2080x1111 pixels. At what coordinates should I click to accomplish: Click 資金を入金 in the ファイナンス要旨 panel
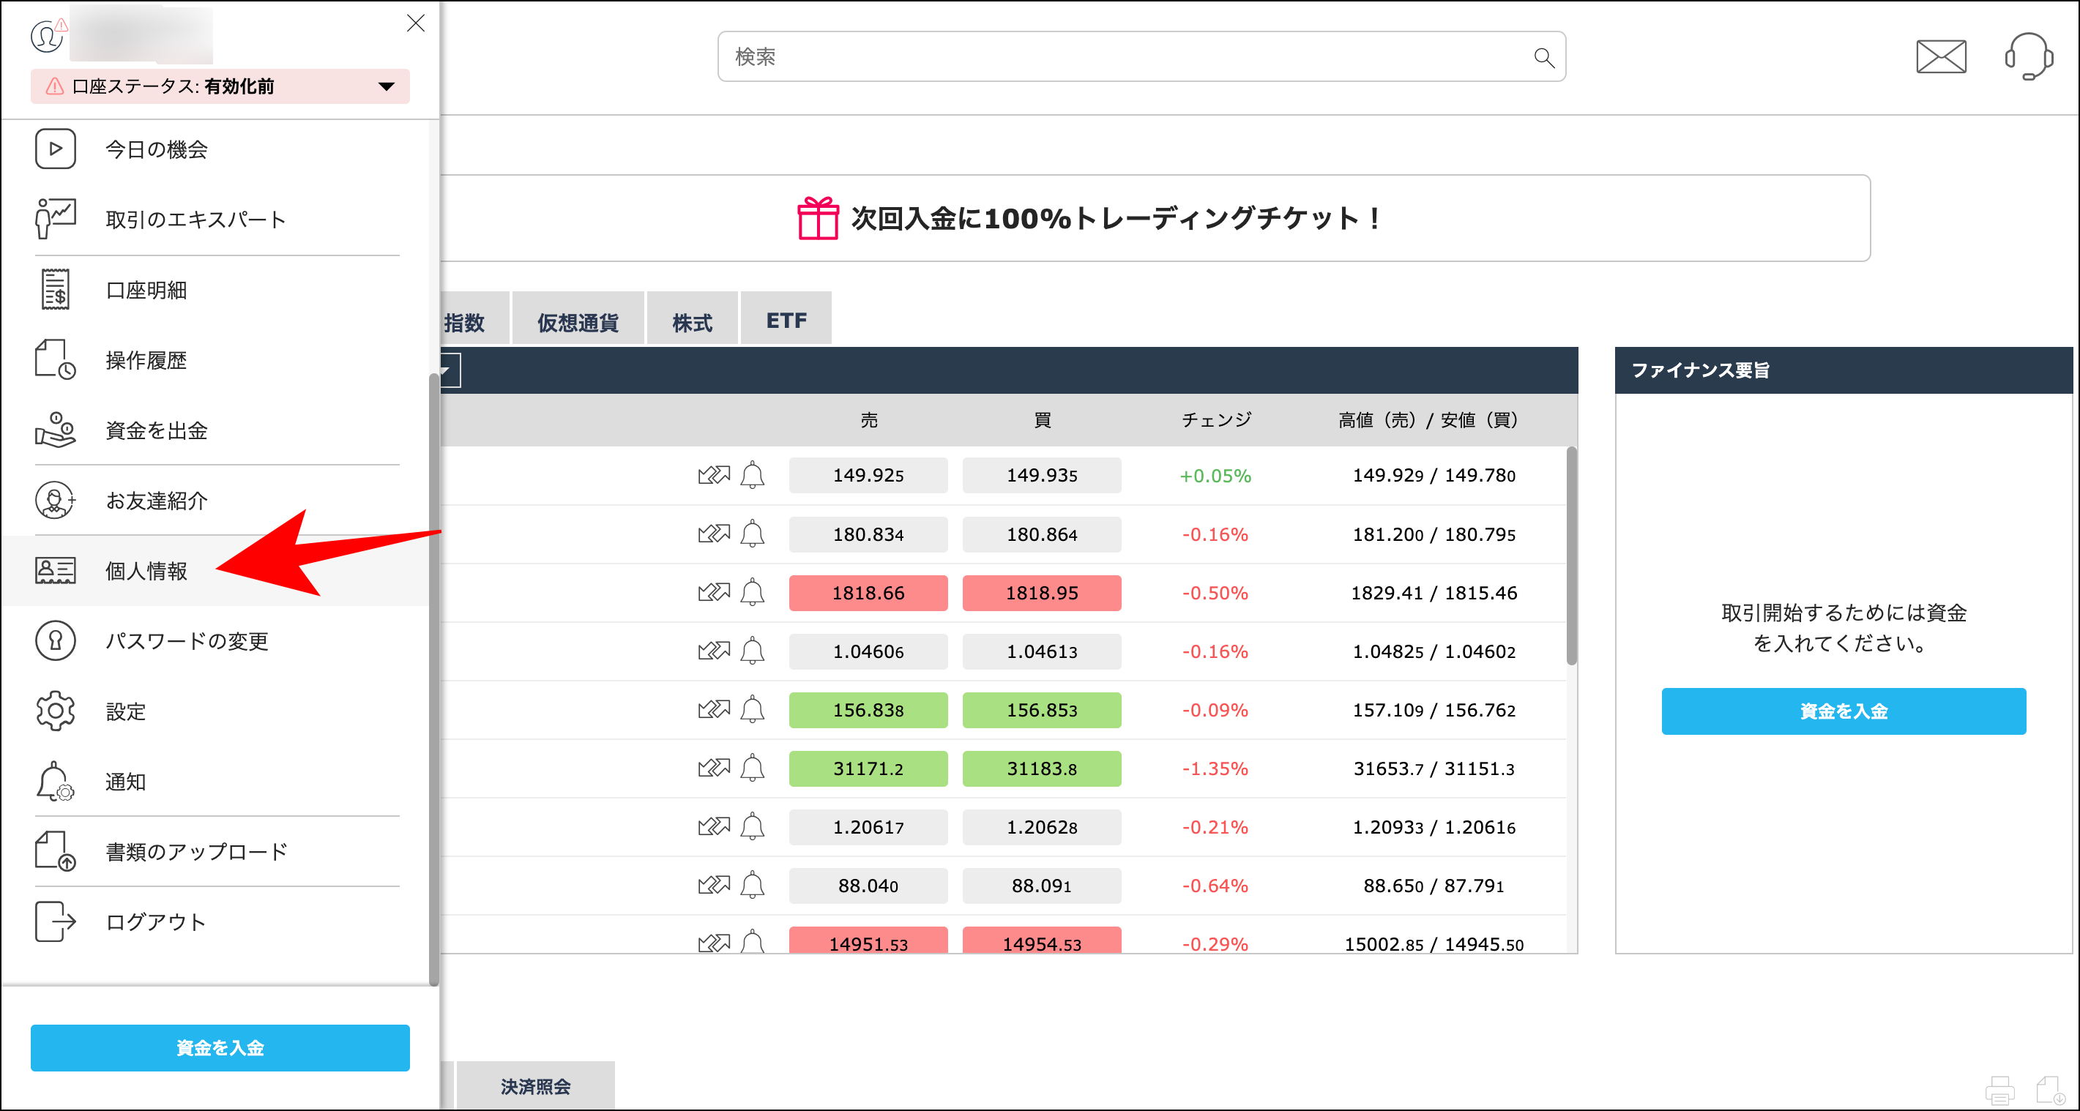point(1844,711)
